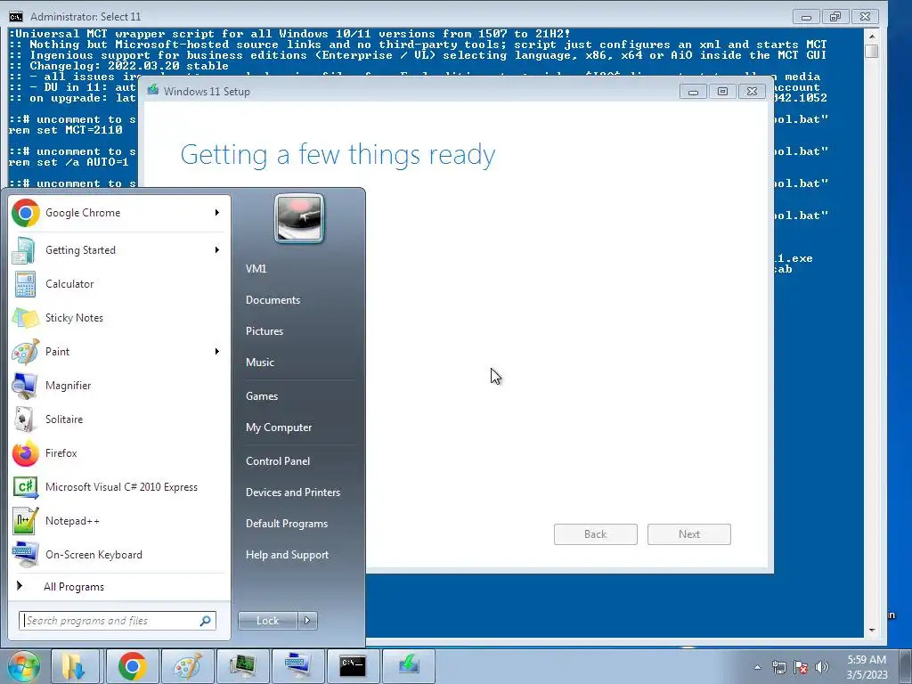Click the Start orb button
The image size is (912, 684).
[24, 666]
